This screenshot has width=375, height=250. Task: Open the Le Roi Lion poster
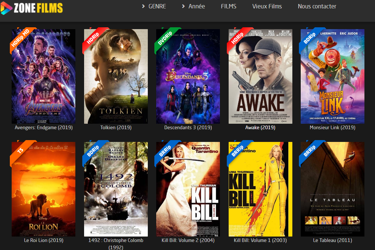pos(44,189)
